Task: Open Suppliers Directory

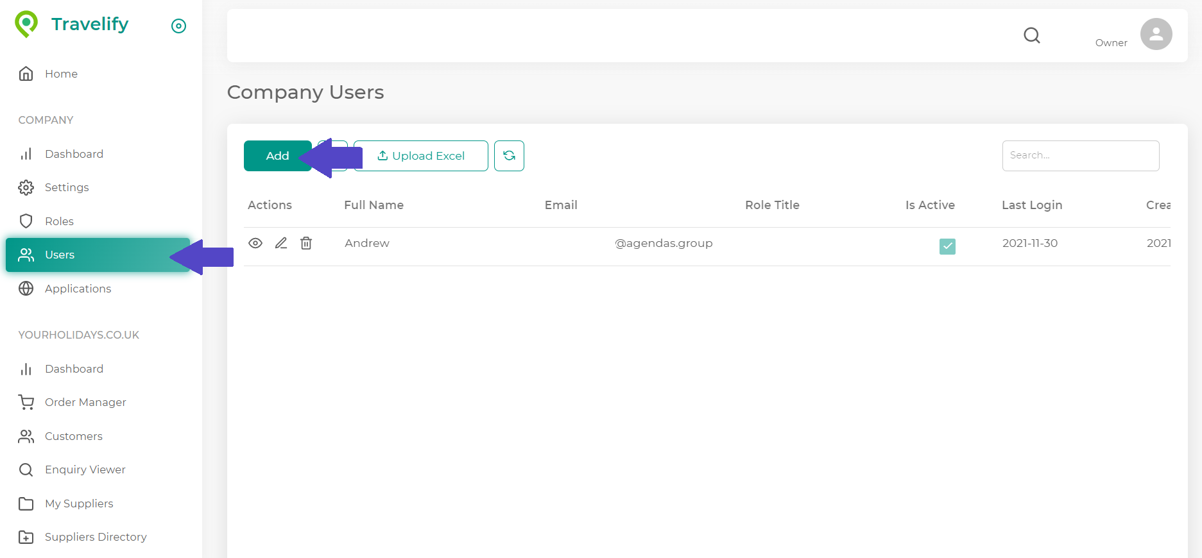Action: pyautogui.click(x=96, y=537)
